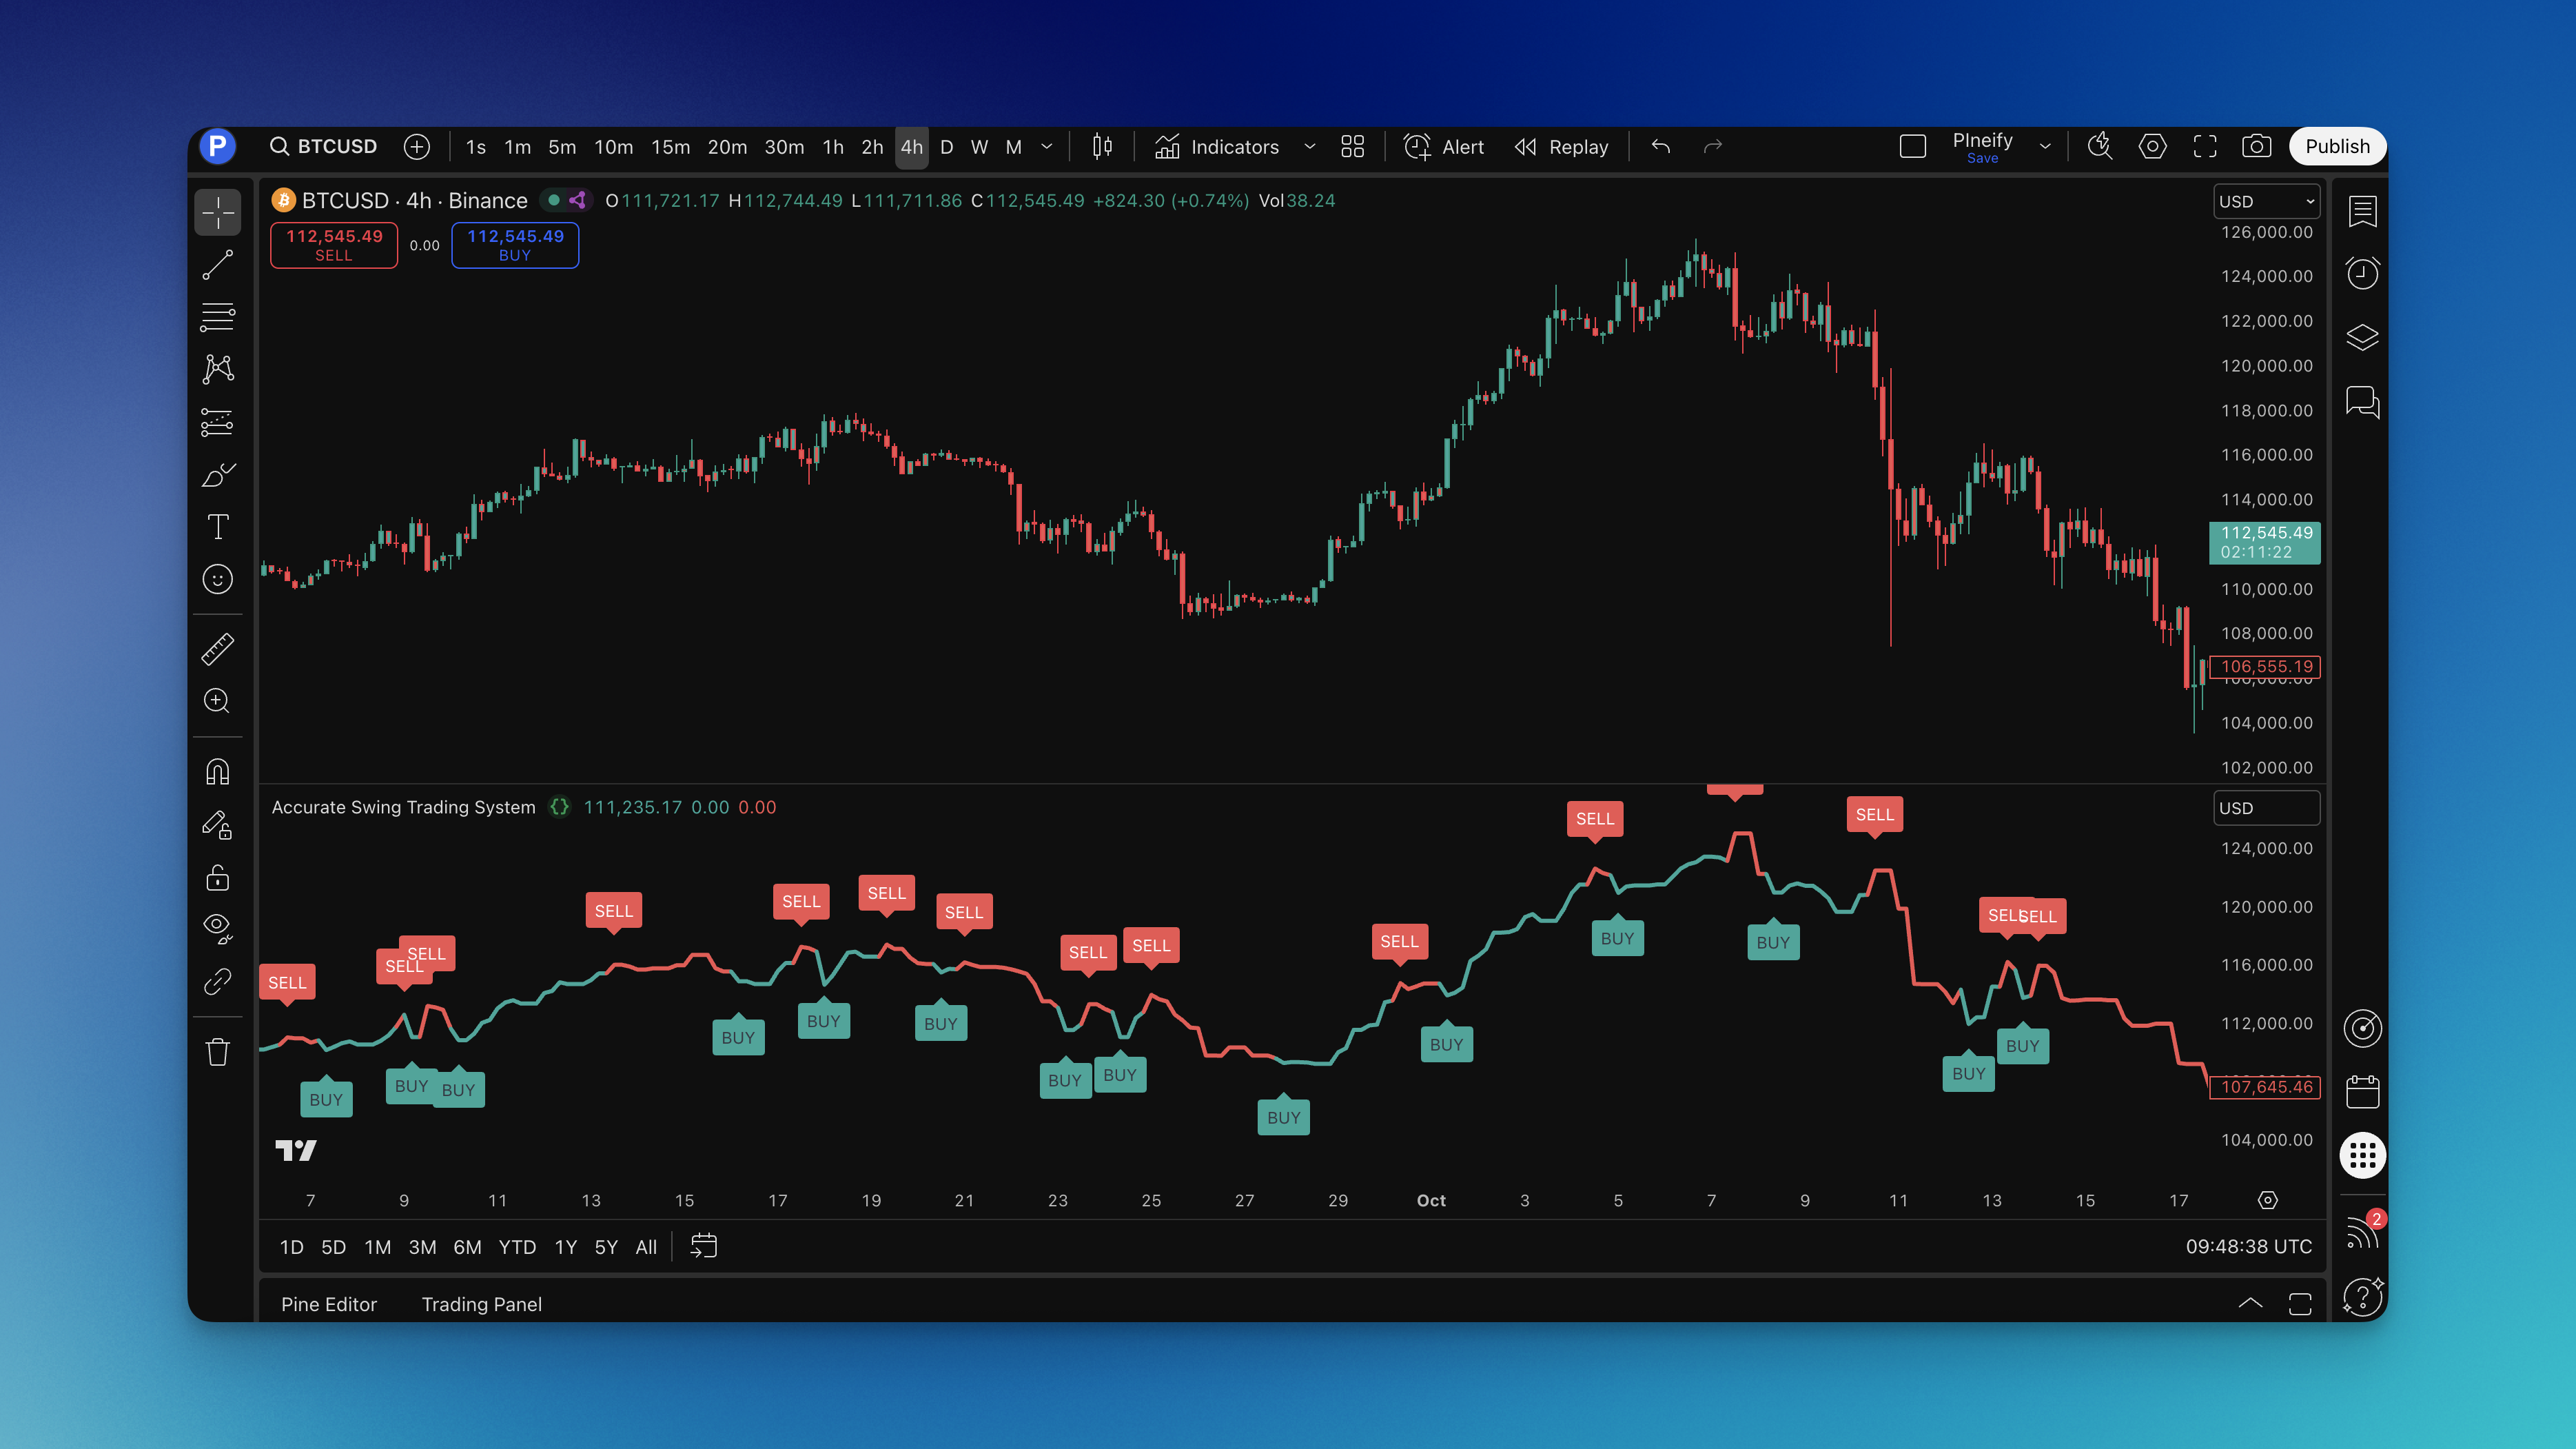Image resolution: width=2576 pixels, height=1449 pixels.
Task: Select the 1h timeframe interval
Action: (x=832, y=147)
